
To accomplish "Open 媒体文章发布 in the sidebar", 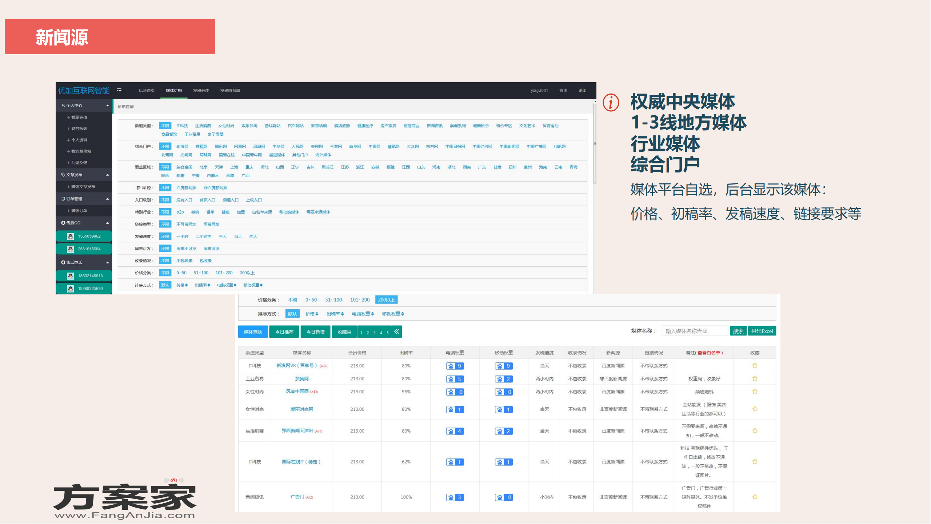I will [83, 187].
